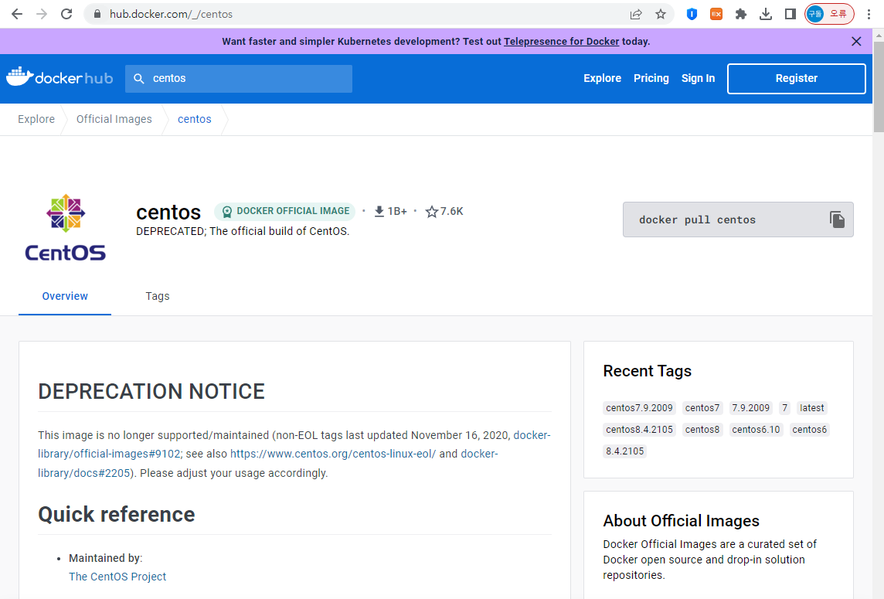Click the browser forward arrow
The width and height of the screenshot is (884, 599).
[x=42, y=14]
